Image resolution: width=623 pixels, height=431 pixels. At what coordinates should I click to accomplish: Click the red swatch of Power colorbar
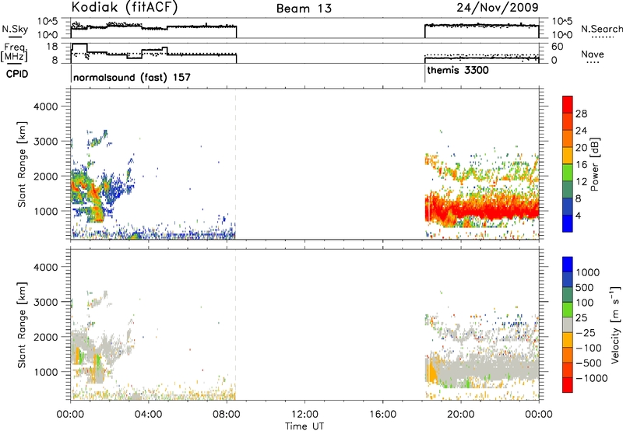coord(568,104)
